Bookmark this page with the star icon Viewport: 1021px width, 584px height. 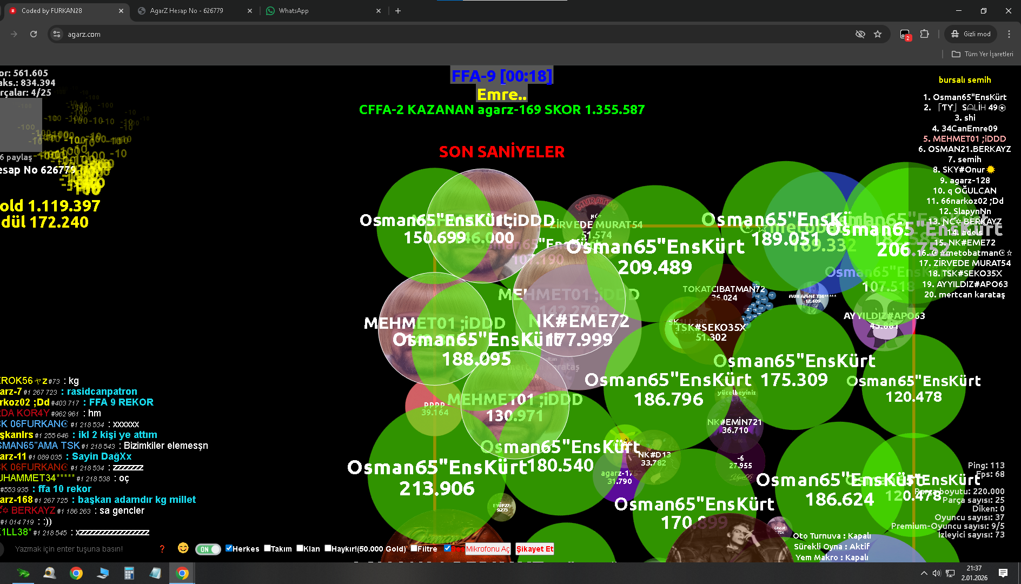click(x=878, y=34)
